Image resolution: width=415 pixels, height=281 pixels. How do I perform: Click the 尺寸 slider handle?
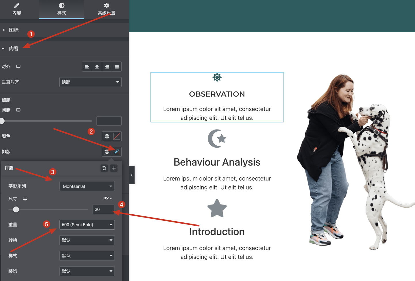pyautogui.click(x=16, y=209)
